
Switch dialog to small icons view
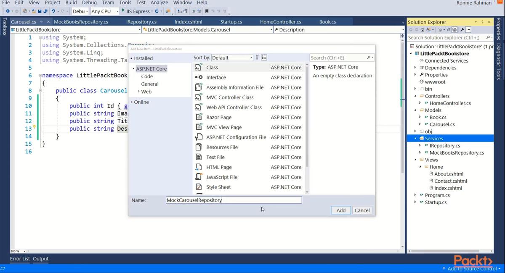[258, 58]
